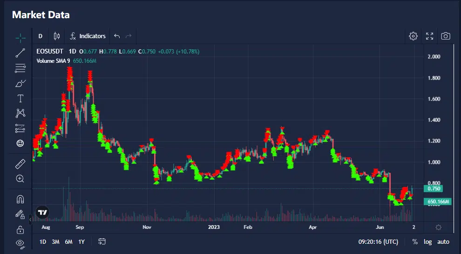Toggle log scale on price axis
The height and width of the screenshot is (254, 461).
click(x=427, y=241)
